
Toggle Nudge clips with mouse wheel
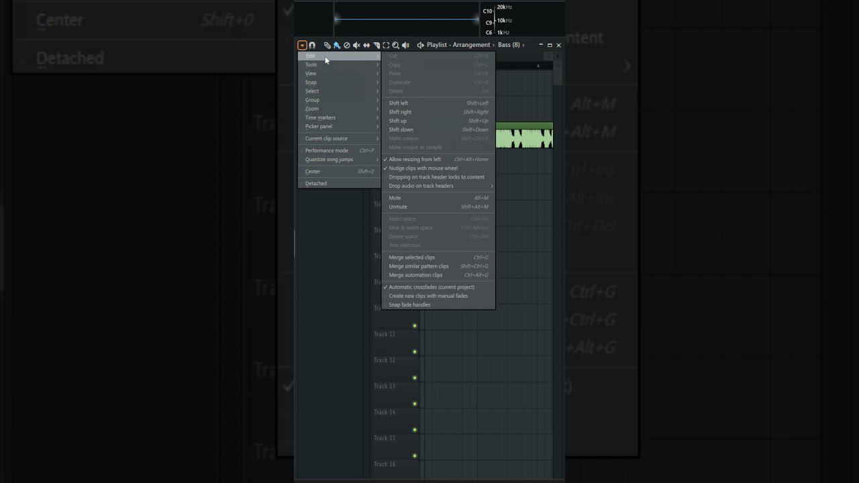(438, 168)
